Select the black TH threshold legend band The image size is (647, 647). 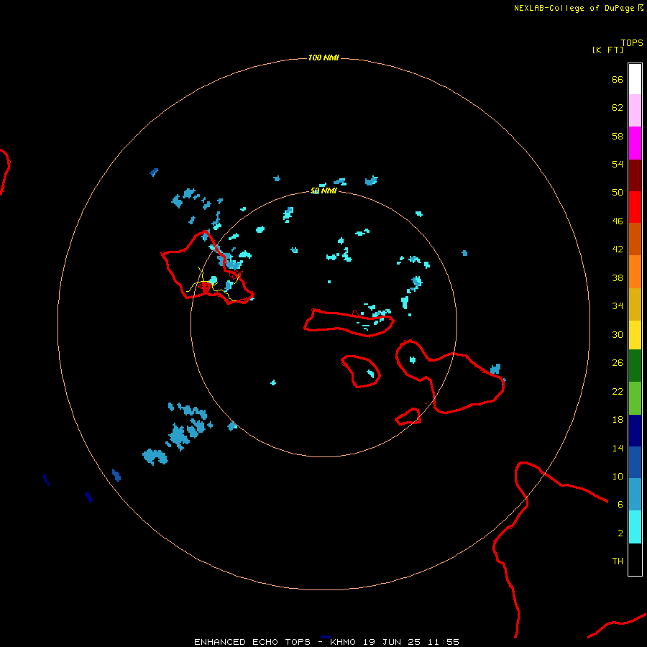pos(635,559)
